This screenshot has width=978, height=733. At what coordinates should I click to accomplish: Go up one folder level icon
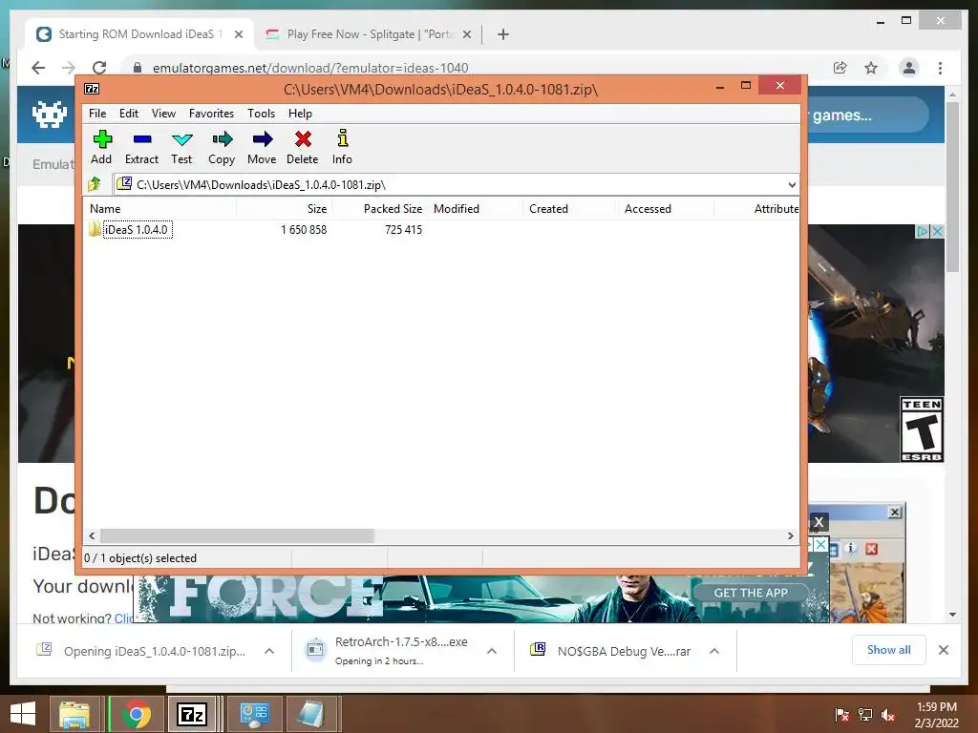click(95, 184)
